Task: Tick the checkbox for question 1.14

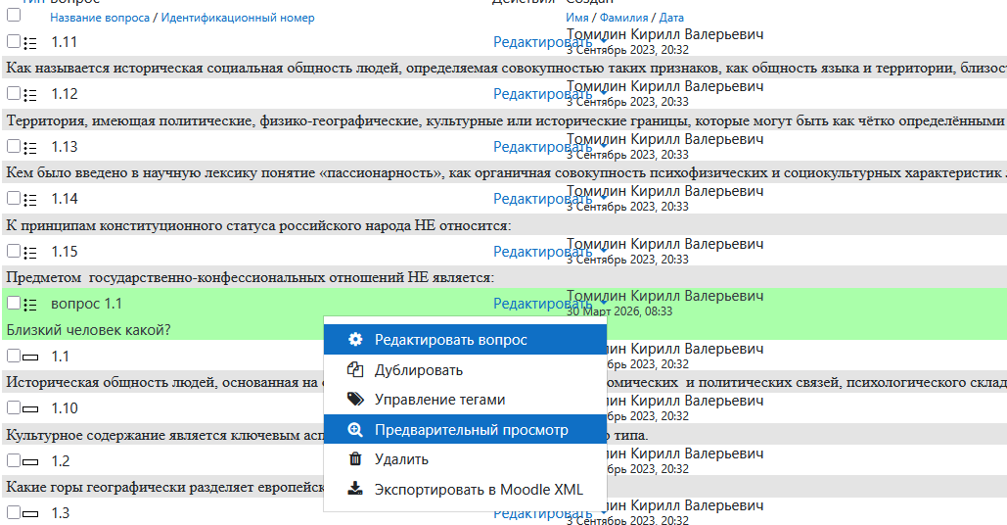Action: pyautogui.click(x=14, y=198)
